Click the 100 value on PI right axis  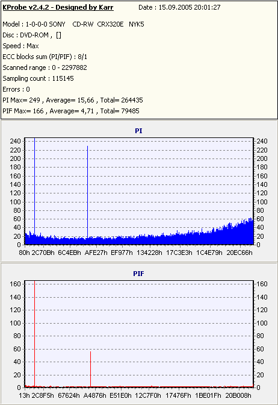pyautogui.click(x=262, y=202)
